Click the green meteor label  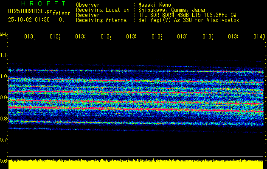tap(61, 14)
